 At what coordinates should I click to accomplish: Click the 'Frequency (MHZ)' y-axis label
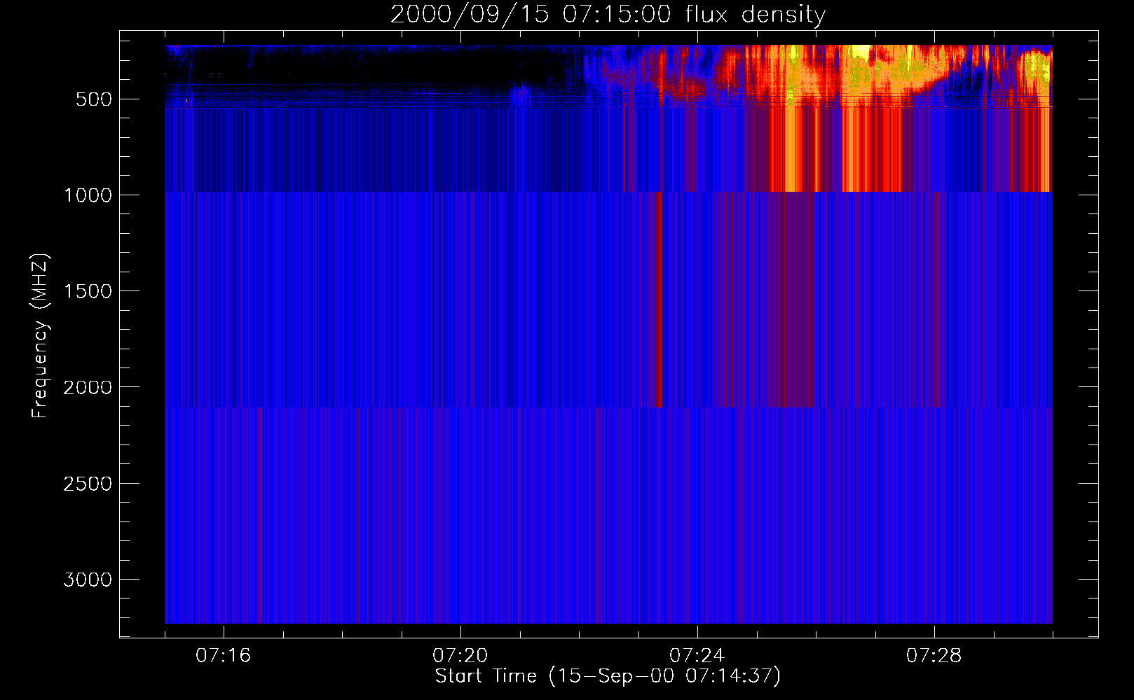click(40, 336)
